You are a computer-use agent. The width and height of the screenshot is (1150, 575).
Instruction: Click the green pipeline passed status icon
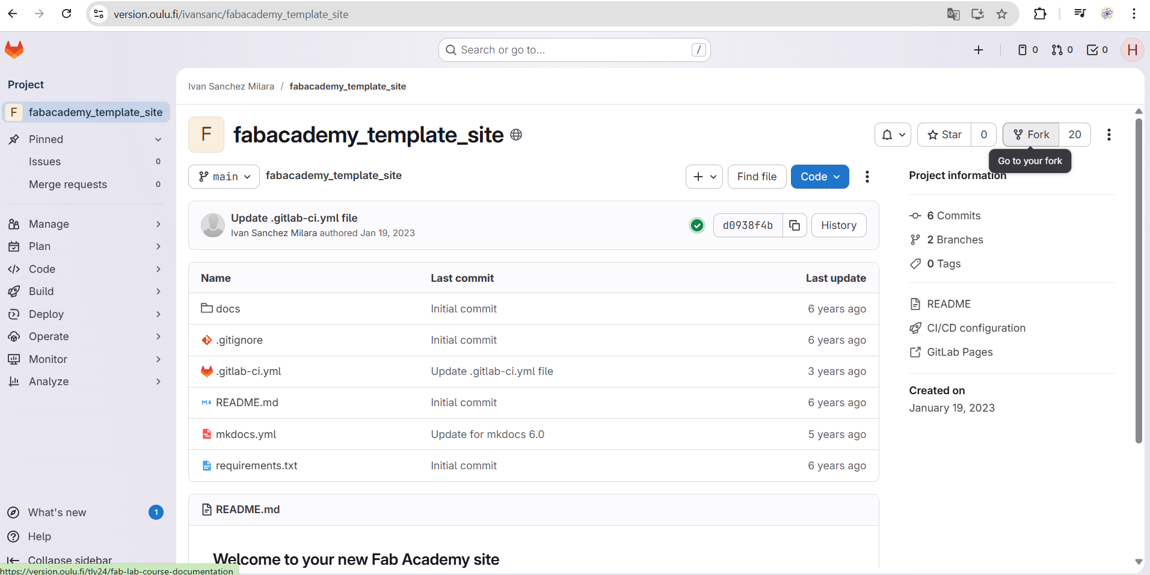697,225
